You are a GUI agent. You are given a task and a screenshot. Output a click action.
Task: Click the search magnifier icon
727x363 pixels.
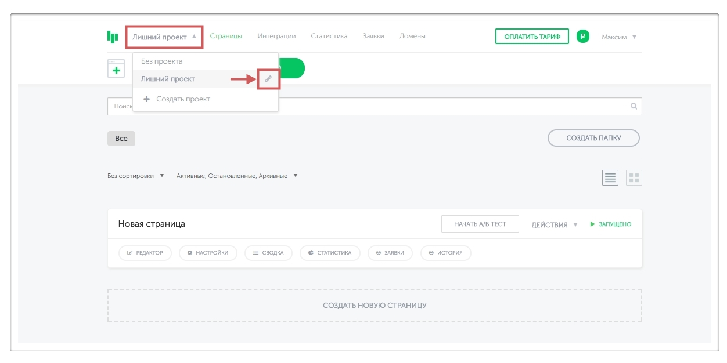634,106
